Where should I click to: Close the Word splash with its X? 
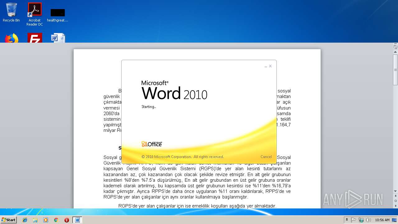271,66
